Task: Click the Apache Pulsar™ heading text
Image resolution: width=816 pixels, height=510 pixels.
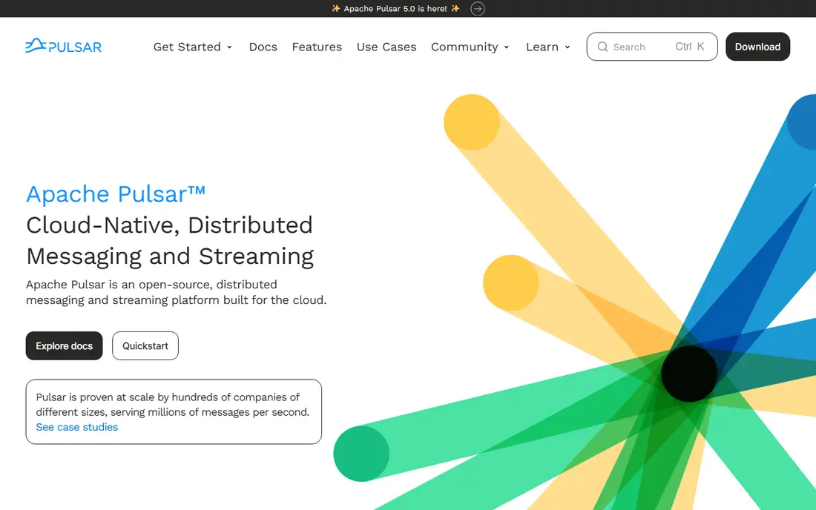Action: [x=116, y=194]
